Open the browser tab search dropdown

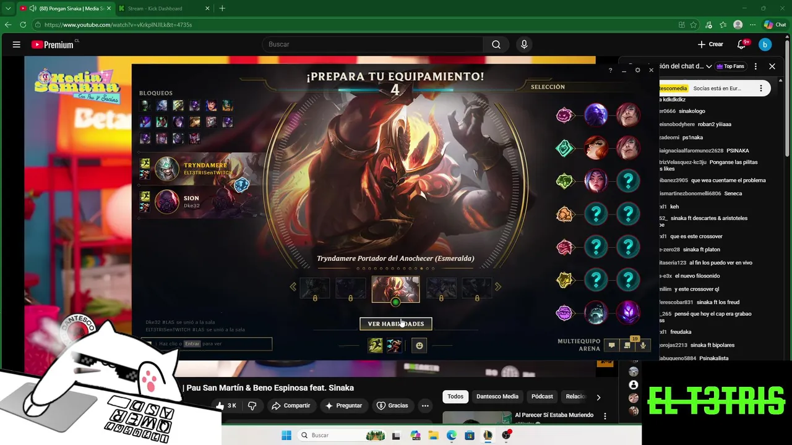click(8, 9)
